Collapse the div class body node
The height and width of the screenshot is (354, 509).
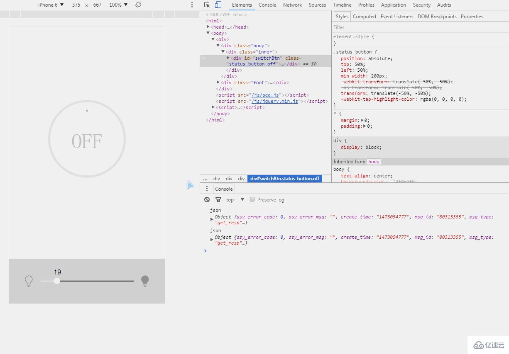[218, 45]
